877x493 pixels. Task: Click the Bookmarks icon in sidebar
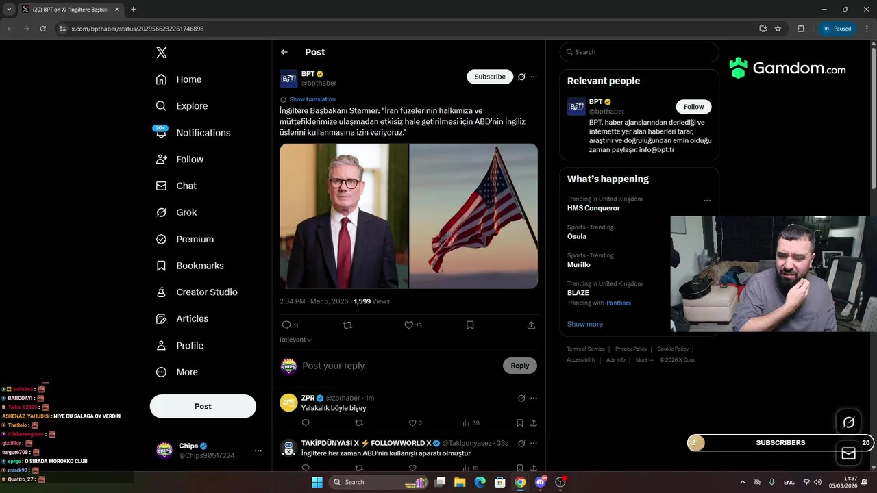tap(161, 266)
